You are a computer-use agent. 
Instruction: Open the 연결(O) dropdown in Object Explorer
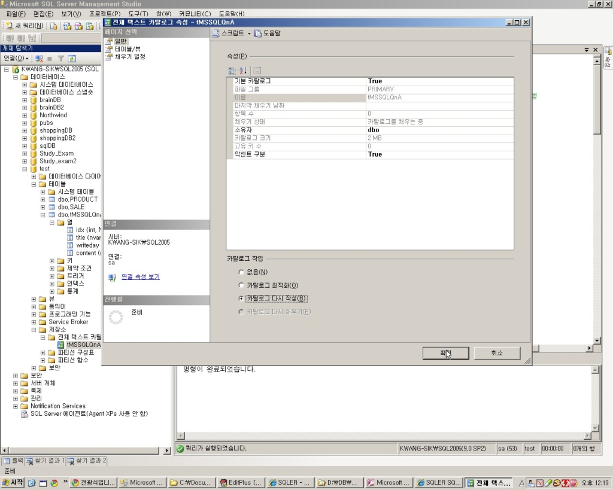(16, 59)
